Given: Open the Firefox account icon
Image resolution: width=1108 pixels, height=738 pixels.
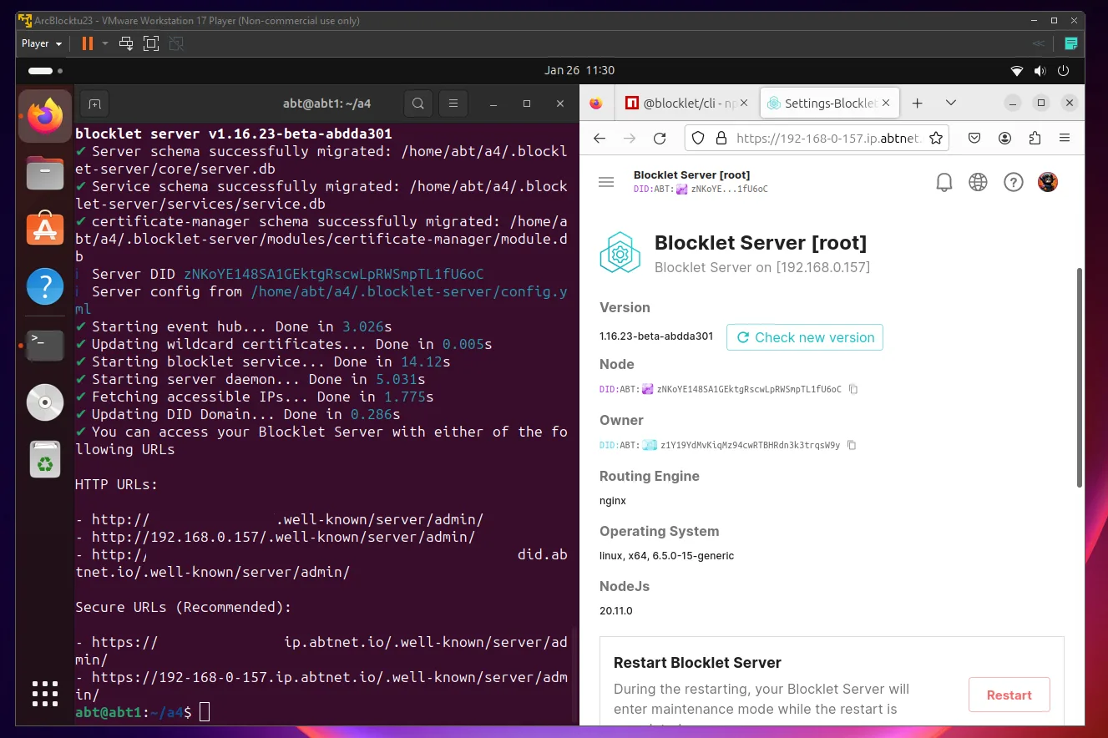Looking at the screenshot, I should 1005,139.
